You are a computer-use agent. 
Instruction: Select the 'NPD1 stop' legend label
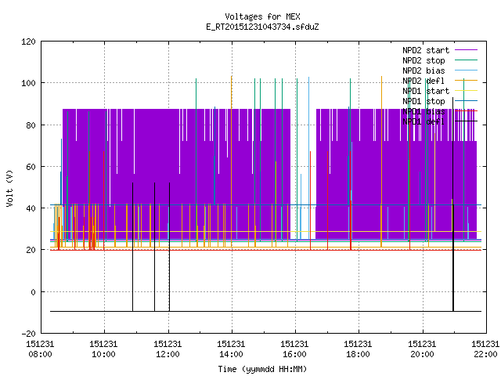[x=424, y=101]
